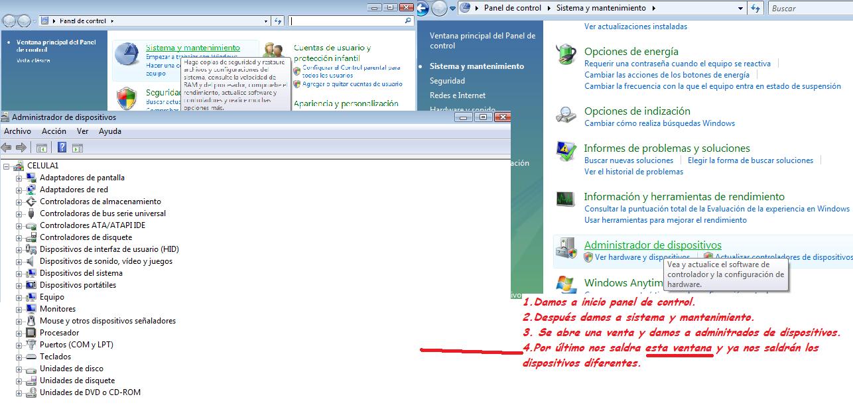
Task: Open the Ver menu
Action: pos(82,131)
